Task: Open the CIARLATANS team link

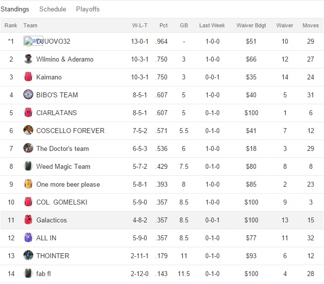Action: coord(56,113)
